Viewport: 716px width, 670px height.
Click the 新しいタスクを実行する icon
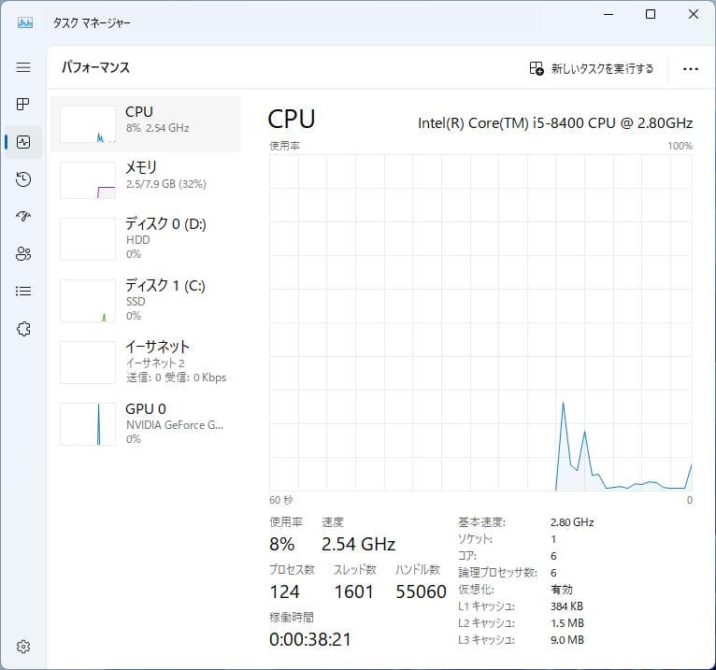pyautogui.click(x=537, y=68)
